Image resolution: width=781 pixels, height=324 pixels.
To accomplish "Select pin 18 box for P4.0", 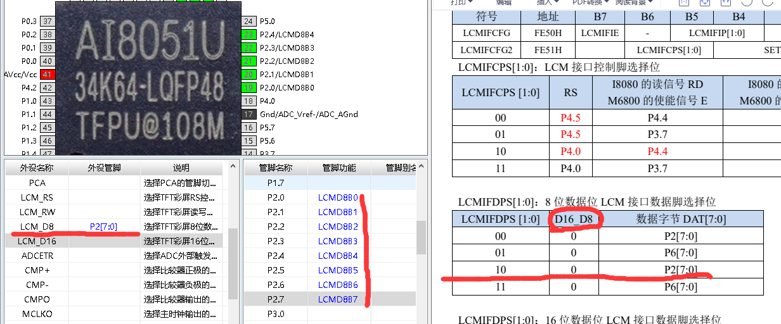I will tap(248, 101).
